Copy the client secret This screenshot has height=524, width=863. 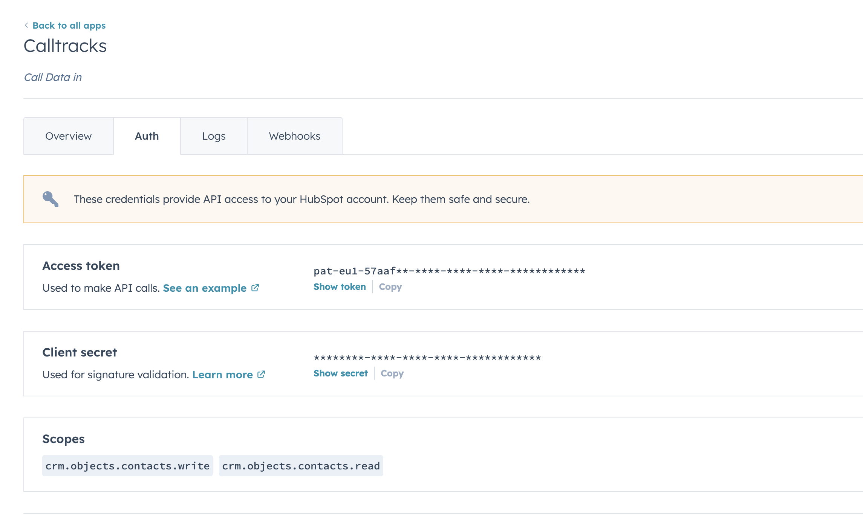(392, 373)
